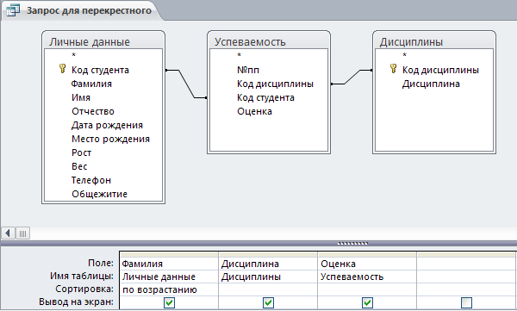The width and height of the screenshot is (517, 311).
Task: Select the Оценка field in Успеваемость table
Action: [254, 111]
